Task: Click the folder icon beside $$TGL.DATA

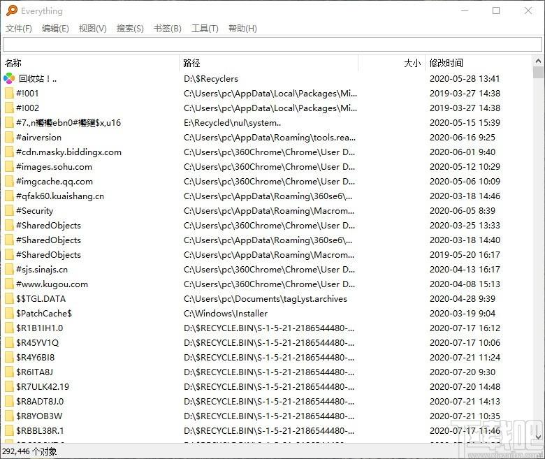Action: point(9,299)
